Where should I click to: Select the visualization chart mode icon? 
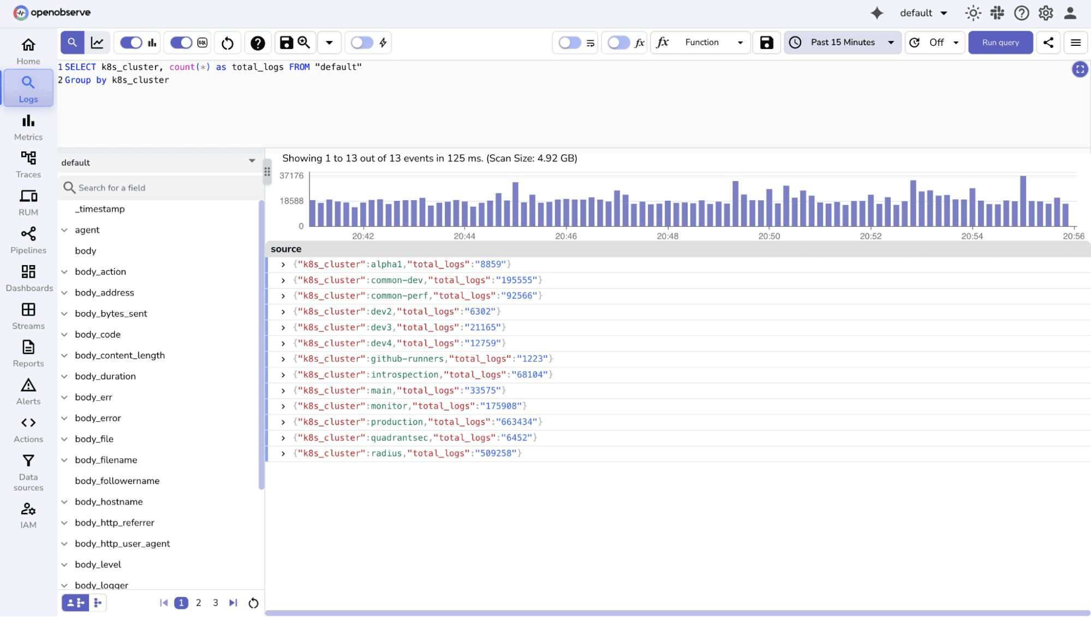(97, 42)
